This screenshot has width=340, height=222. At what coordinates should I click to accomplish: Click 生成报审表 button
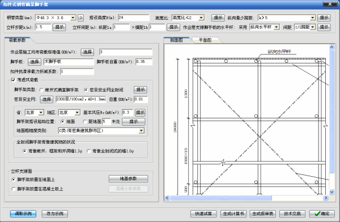click(262, 214)
